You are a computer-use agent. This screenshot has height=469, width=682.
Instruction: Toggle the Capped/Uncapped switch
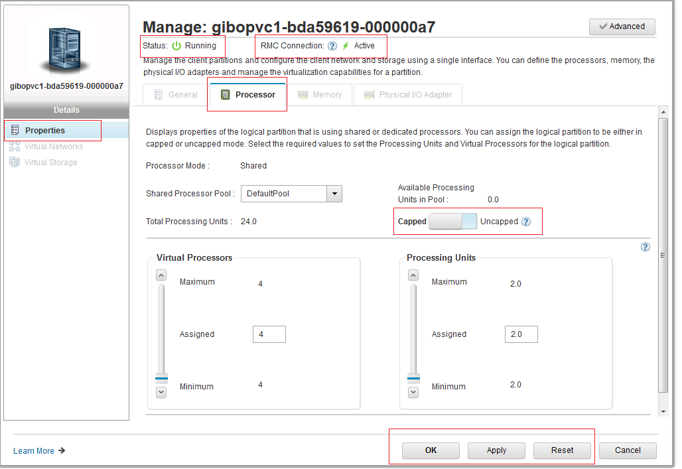[x=452, y=222]
